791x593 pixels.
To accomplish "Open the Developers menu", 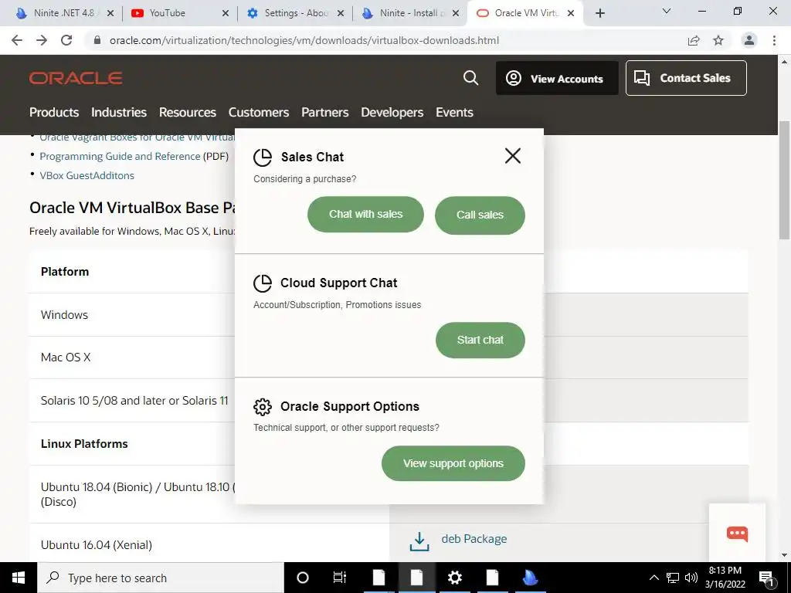I will tap(392, 113).
